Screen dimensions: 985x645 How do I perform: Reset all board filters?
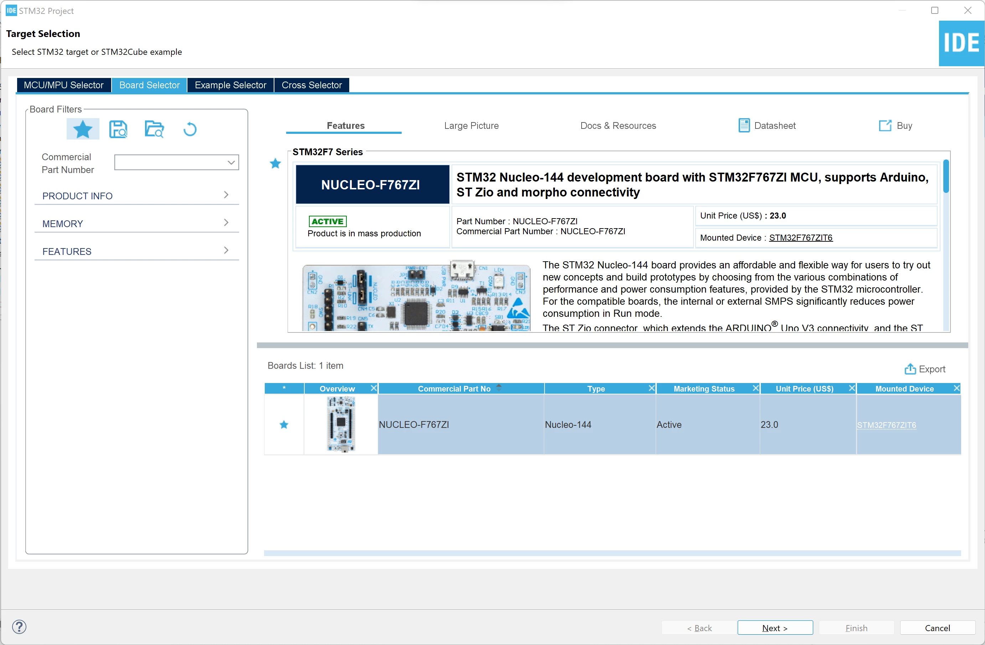tap(190, 130)
